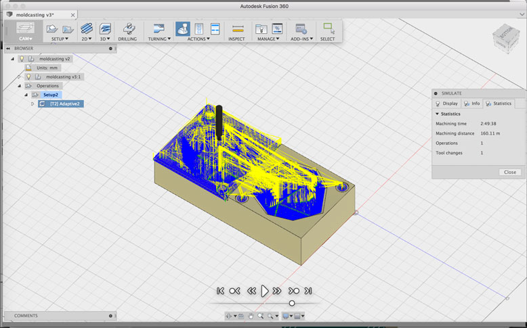Open the Grid and Snaps icon
This screenshot has height=328, width=527.
pyautogui.click(x=297, y=316)
